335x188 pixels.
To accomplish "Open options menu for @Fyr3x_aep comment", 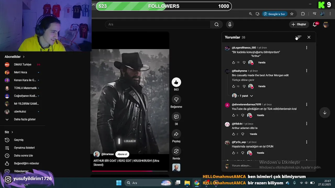I will coord(306,142).
